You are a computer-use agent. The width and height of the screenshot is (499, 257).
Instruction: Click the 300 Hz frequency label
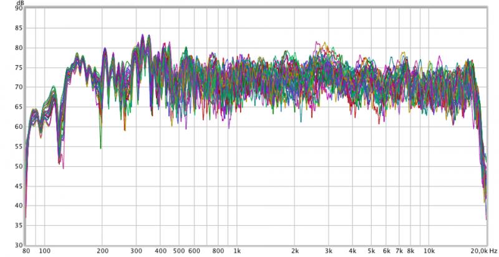(136, 251)
